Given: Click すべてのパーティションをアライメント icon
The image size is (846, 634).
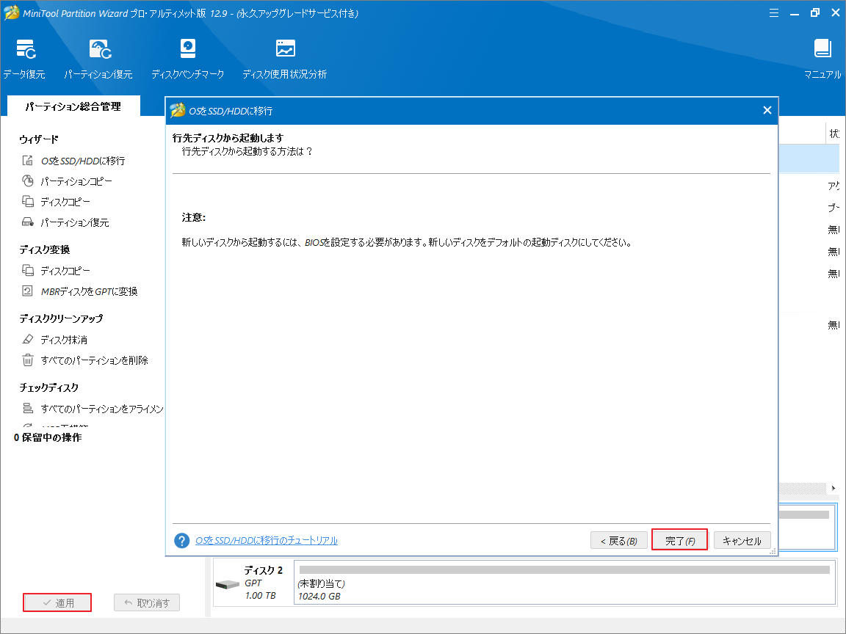Looking at the screenshot, I should (27, 408).
